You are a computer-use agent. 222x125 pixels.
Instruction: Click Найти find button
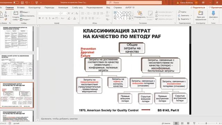pos(182,12)
